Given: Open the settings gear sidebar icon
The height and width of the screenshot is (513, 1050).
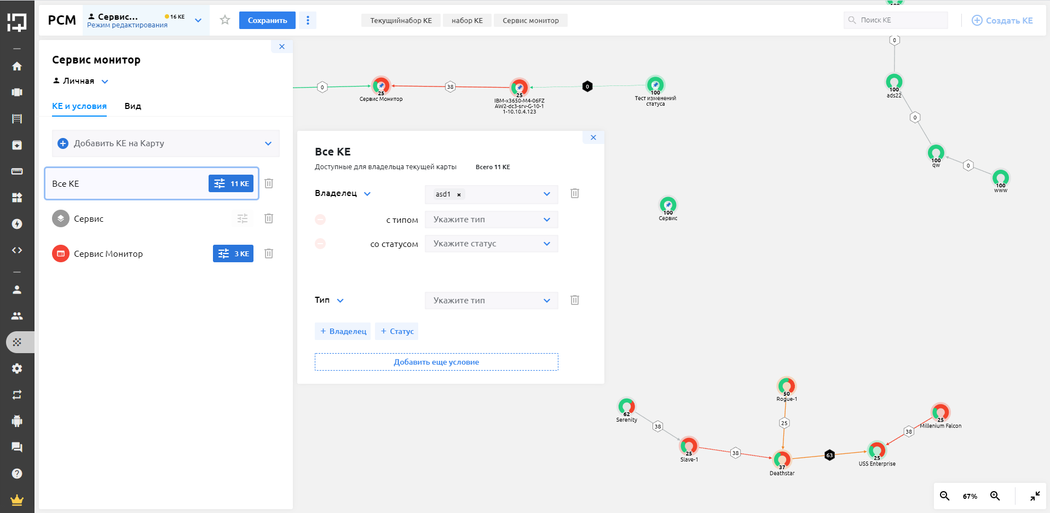Looking at the screenshot, I should pyautogui.click(x=17, y=368).
